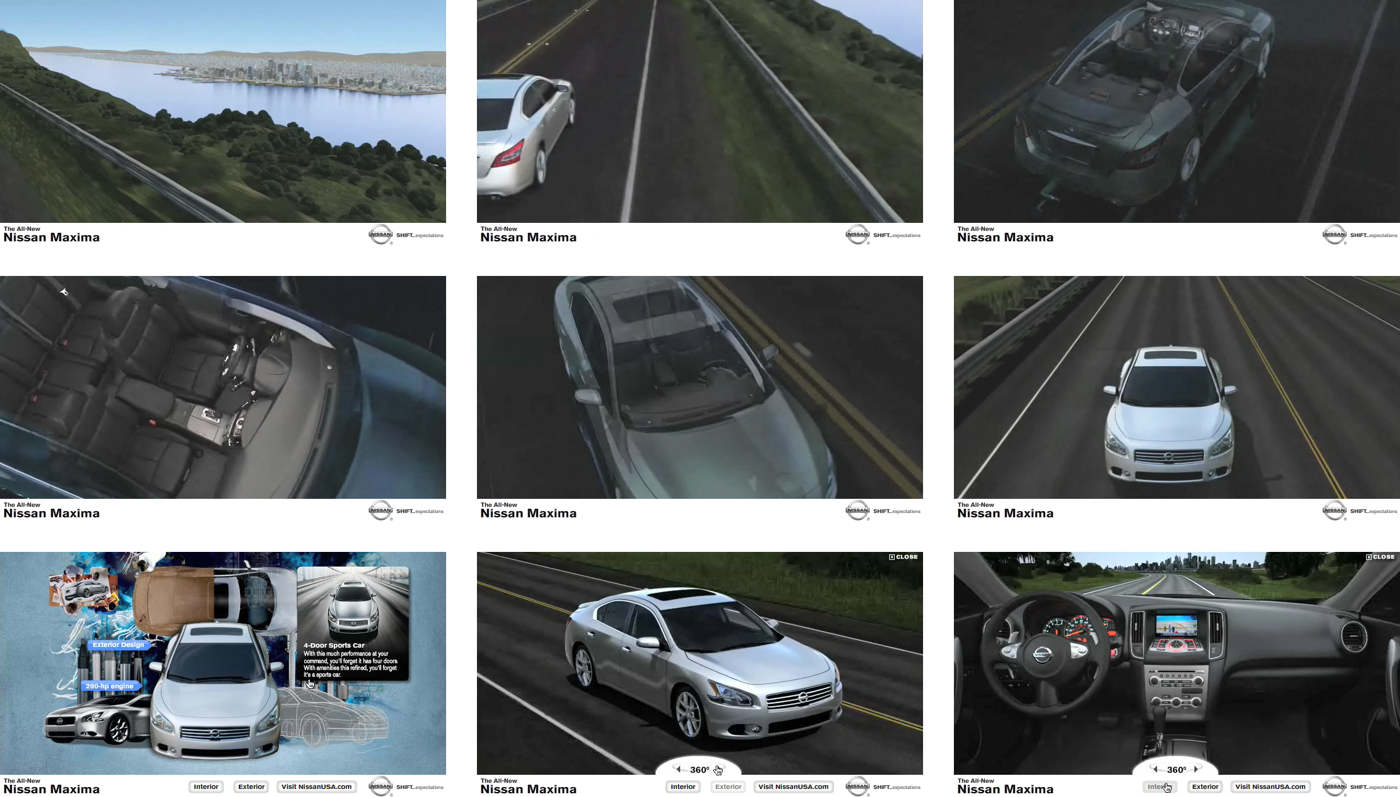Click 'Nissan Maxima' title under city bay frame
Viewport: 1400px width, 797px height.
pos(52,238)
